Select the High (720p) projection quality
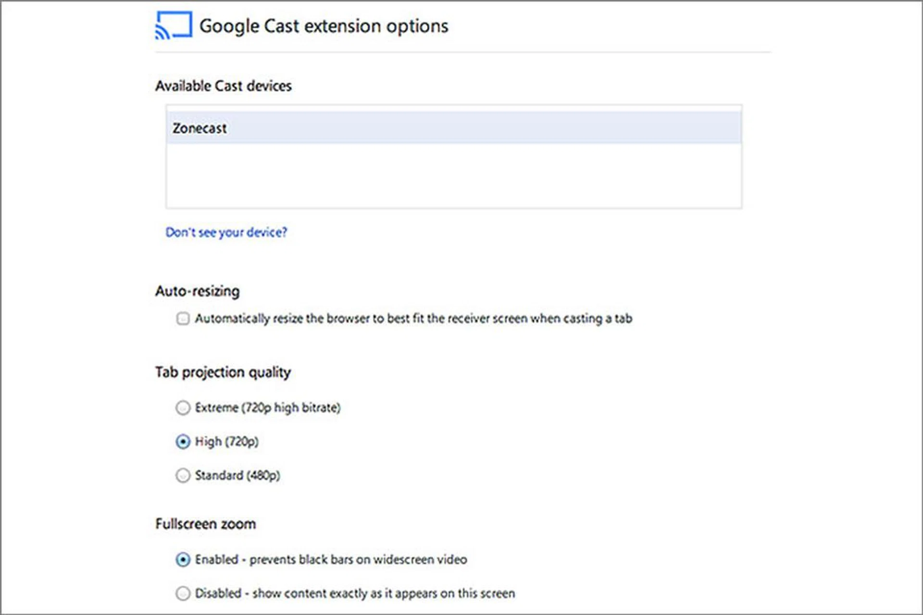The height and width of the screenshot is (615, 923). click(x=183, y=442)
